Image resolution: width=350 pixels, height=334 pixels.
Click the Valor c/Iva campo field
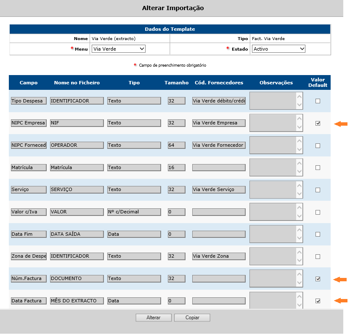pos(29,212)
